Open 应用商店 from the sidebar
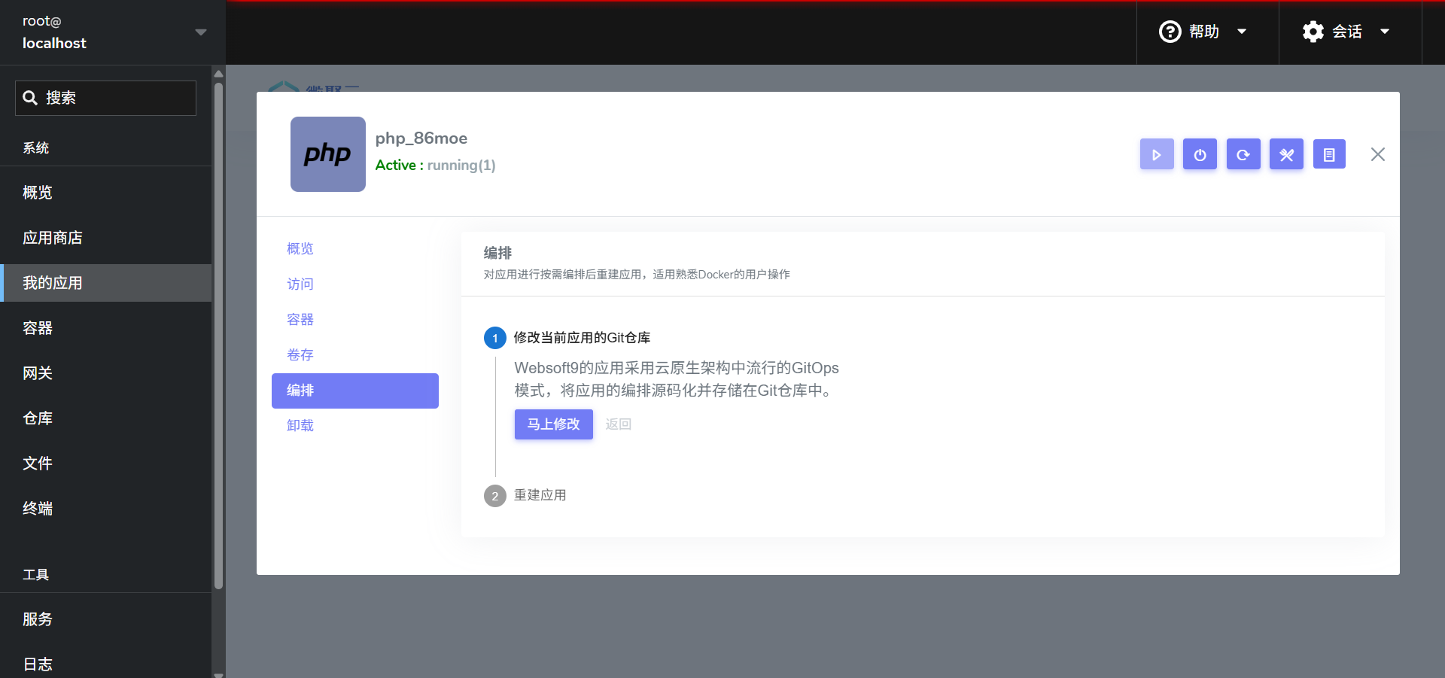This screenshot has height=678, width=1445. [x=53, y=238]
